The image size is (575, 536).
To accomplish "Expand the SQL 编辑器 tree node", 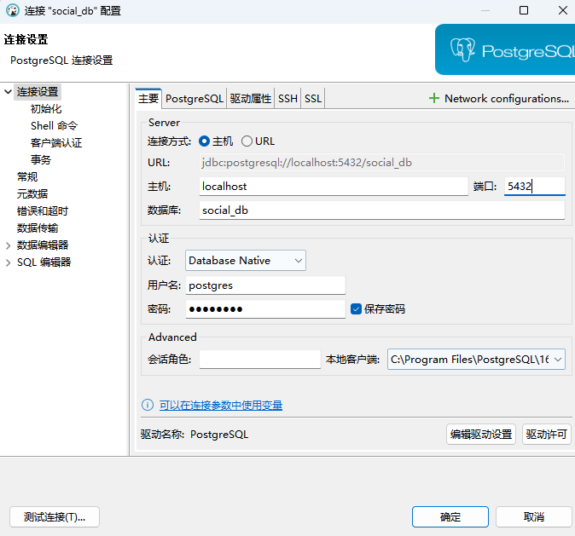I will [8, 262].
